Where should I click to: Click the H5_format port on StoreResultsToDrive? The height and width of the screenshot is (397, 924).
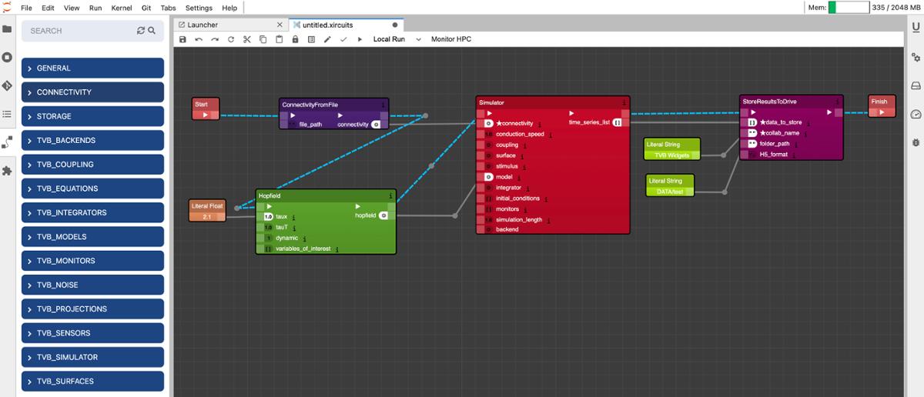[745, 155]
